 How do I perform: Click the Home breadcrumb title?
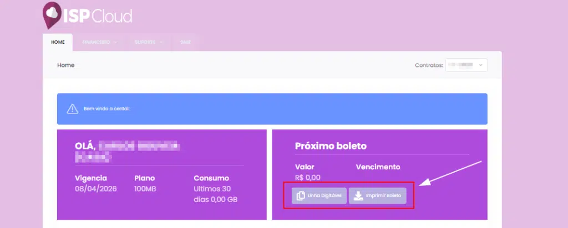point(66,65)
